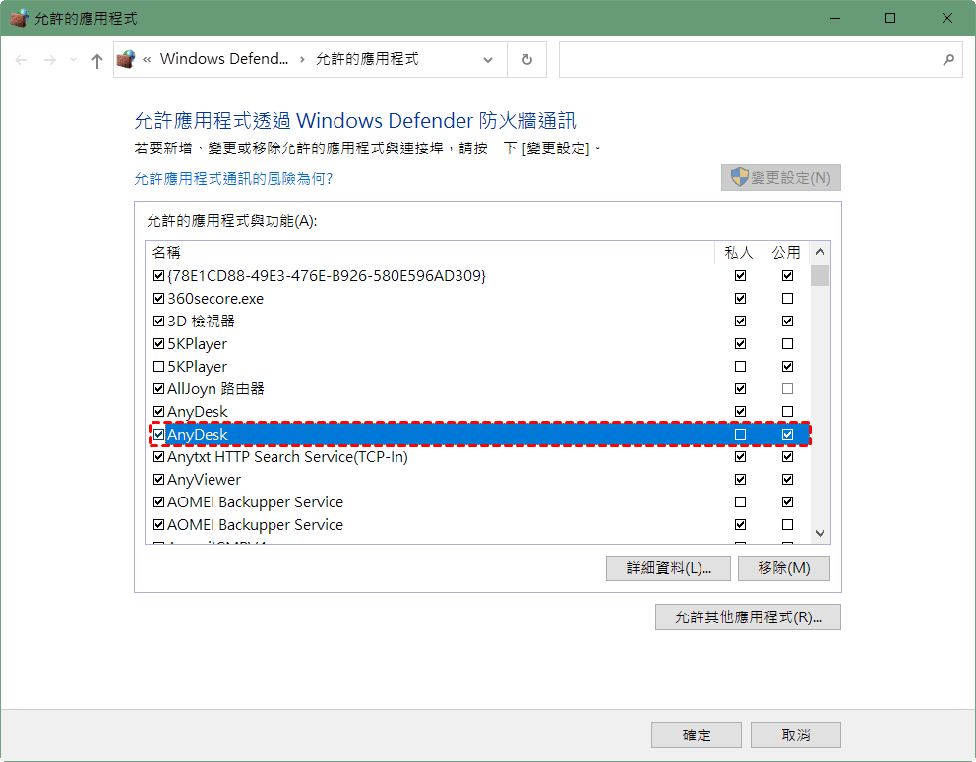Screen dimensions: 976x762
Task: Click the list scrollbar thumb
Action: [820, 275]
